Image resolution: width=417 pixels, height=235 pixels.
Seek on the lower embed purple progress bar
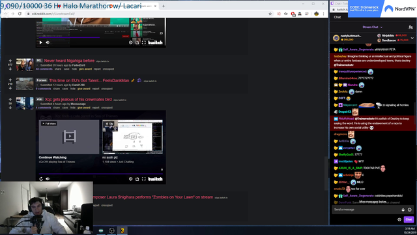101,174
